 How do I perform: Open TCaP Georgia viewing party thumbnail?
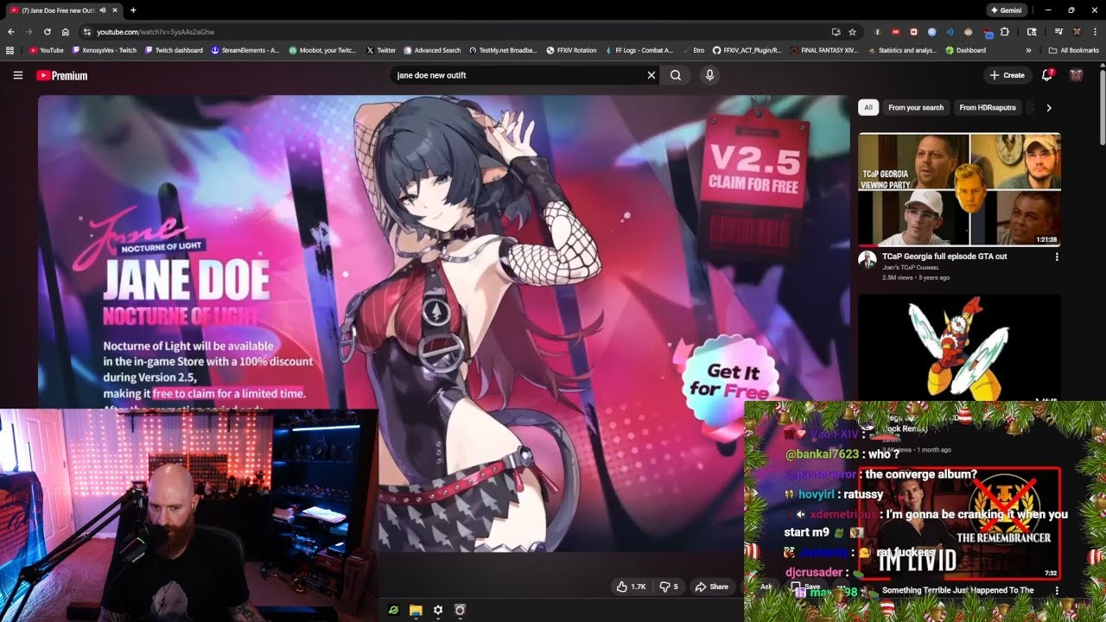(x=959, y=189)
